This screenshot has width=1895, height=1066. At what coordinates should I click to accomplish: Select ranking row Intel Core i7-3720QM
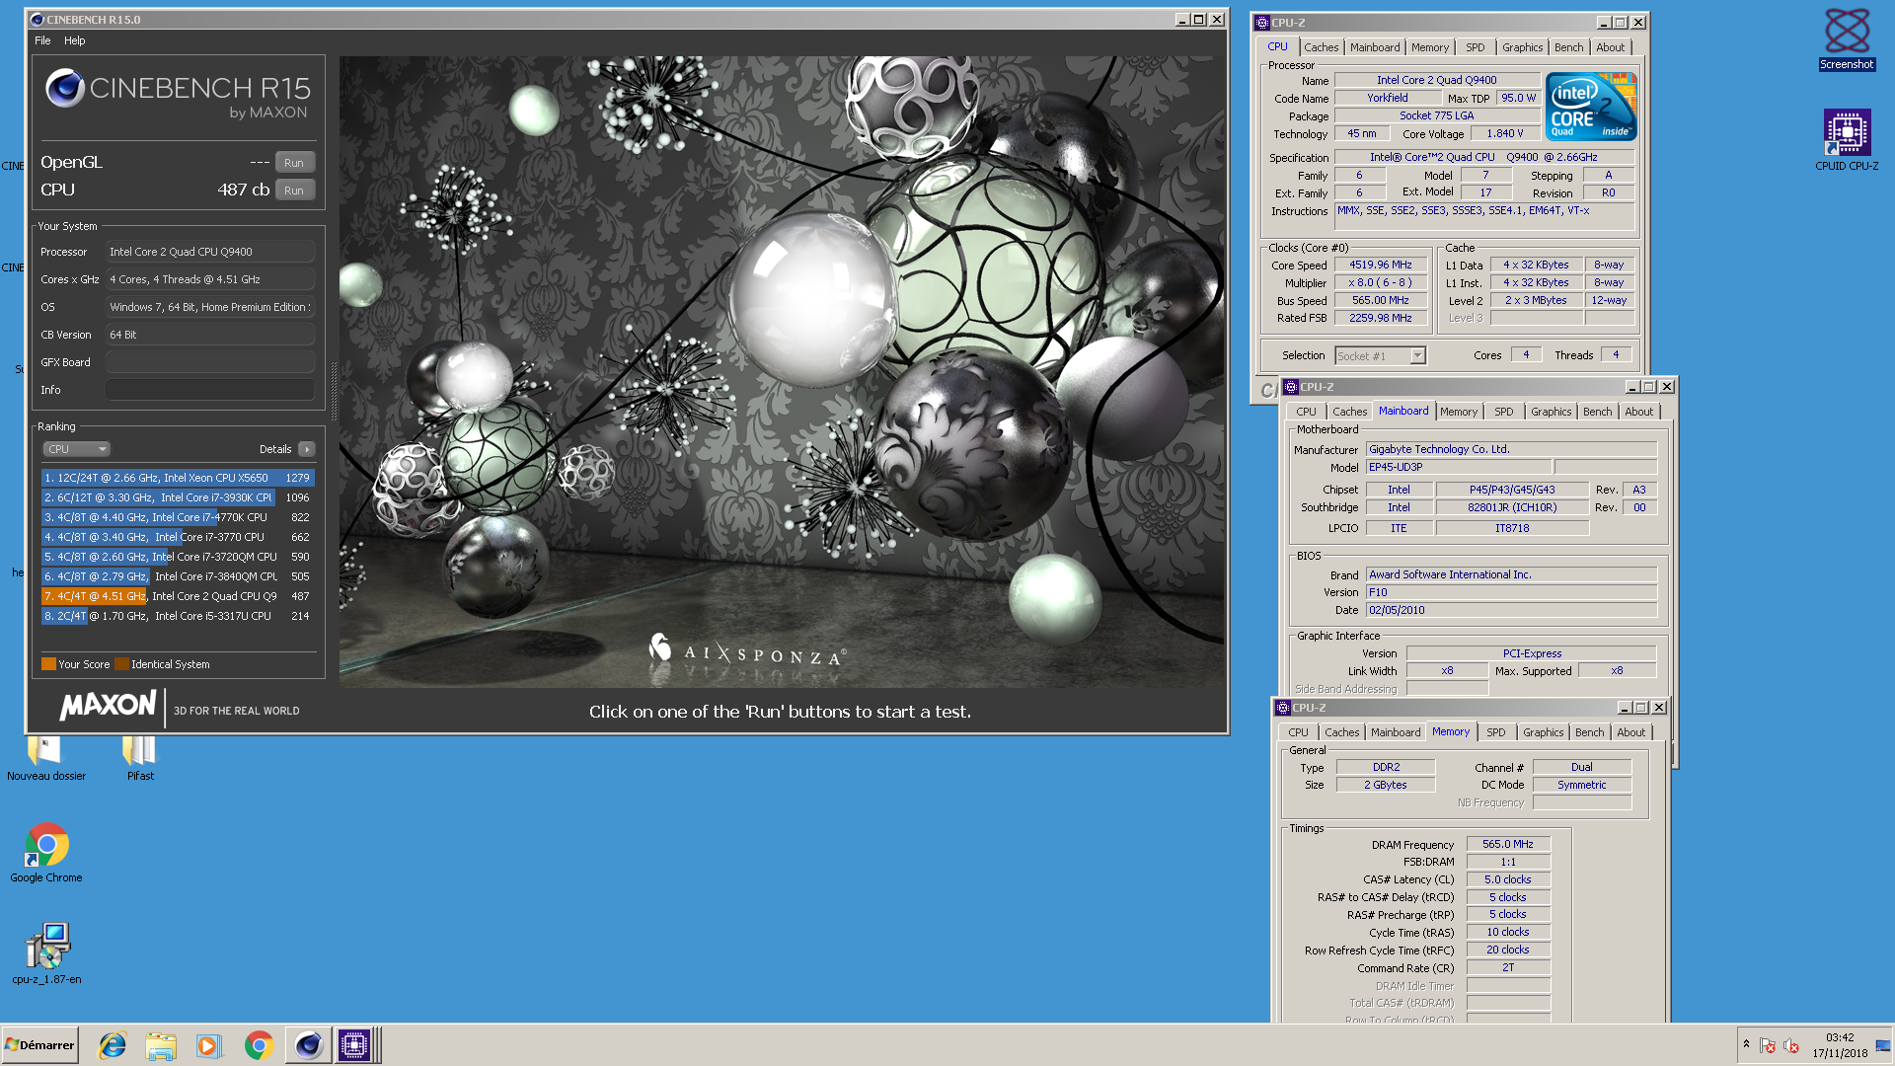click(x=178, y=557)
